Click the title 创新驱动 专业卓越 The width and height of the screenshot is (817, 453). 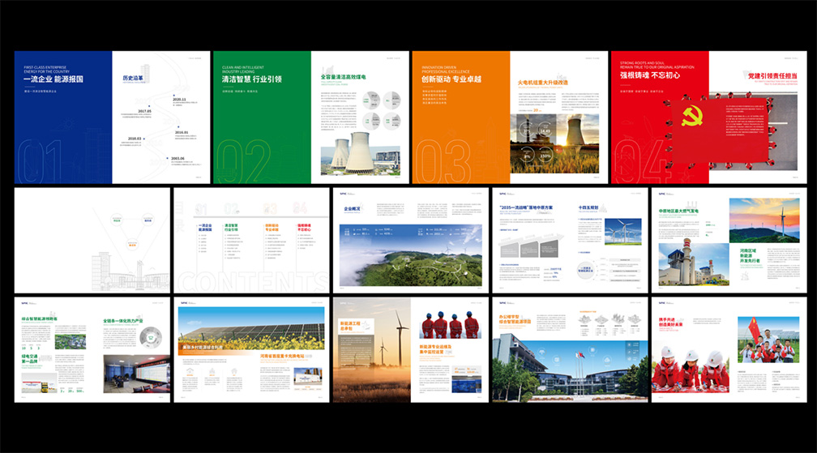(x=451, y=79)
